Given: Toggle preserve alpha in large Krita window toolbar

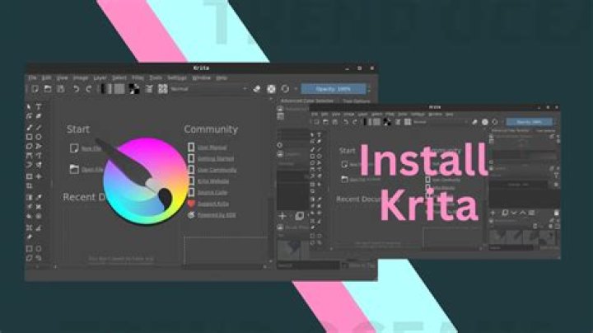Looking at the screenshot, I should point(271,89).
